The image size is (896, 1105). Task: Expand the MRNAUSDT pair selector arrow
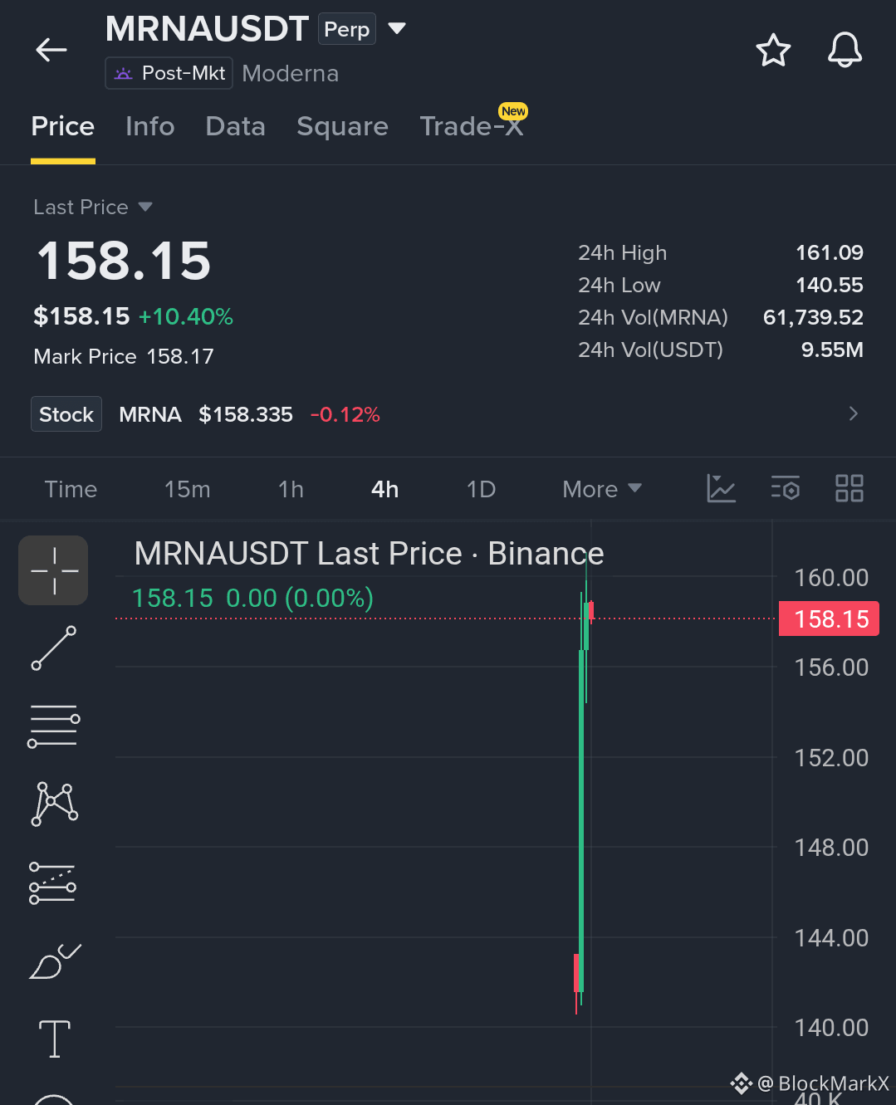point(397,28)
